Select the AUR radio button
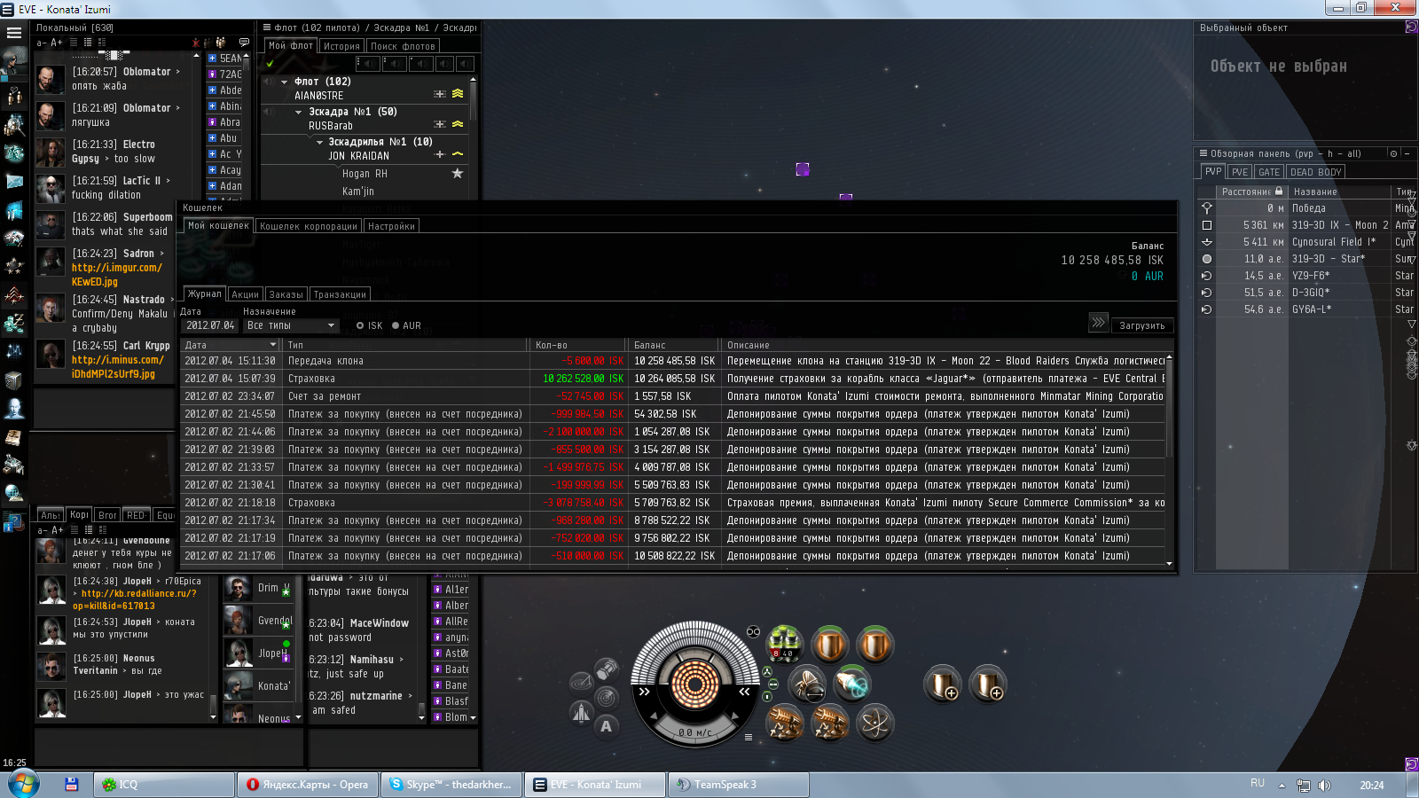Screen dimensions: 1419x798 tap(396, 325)
